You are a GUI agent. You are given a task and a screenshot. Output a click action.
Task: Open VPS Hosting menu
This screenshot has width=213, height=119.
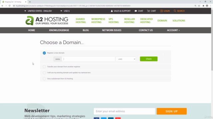click(113, 20)
